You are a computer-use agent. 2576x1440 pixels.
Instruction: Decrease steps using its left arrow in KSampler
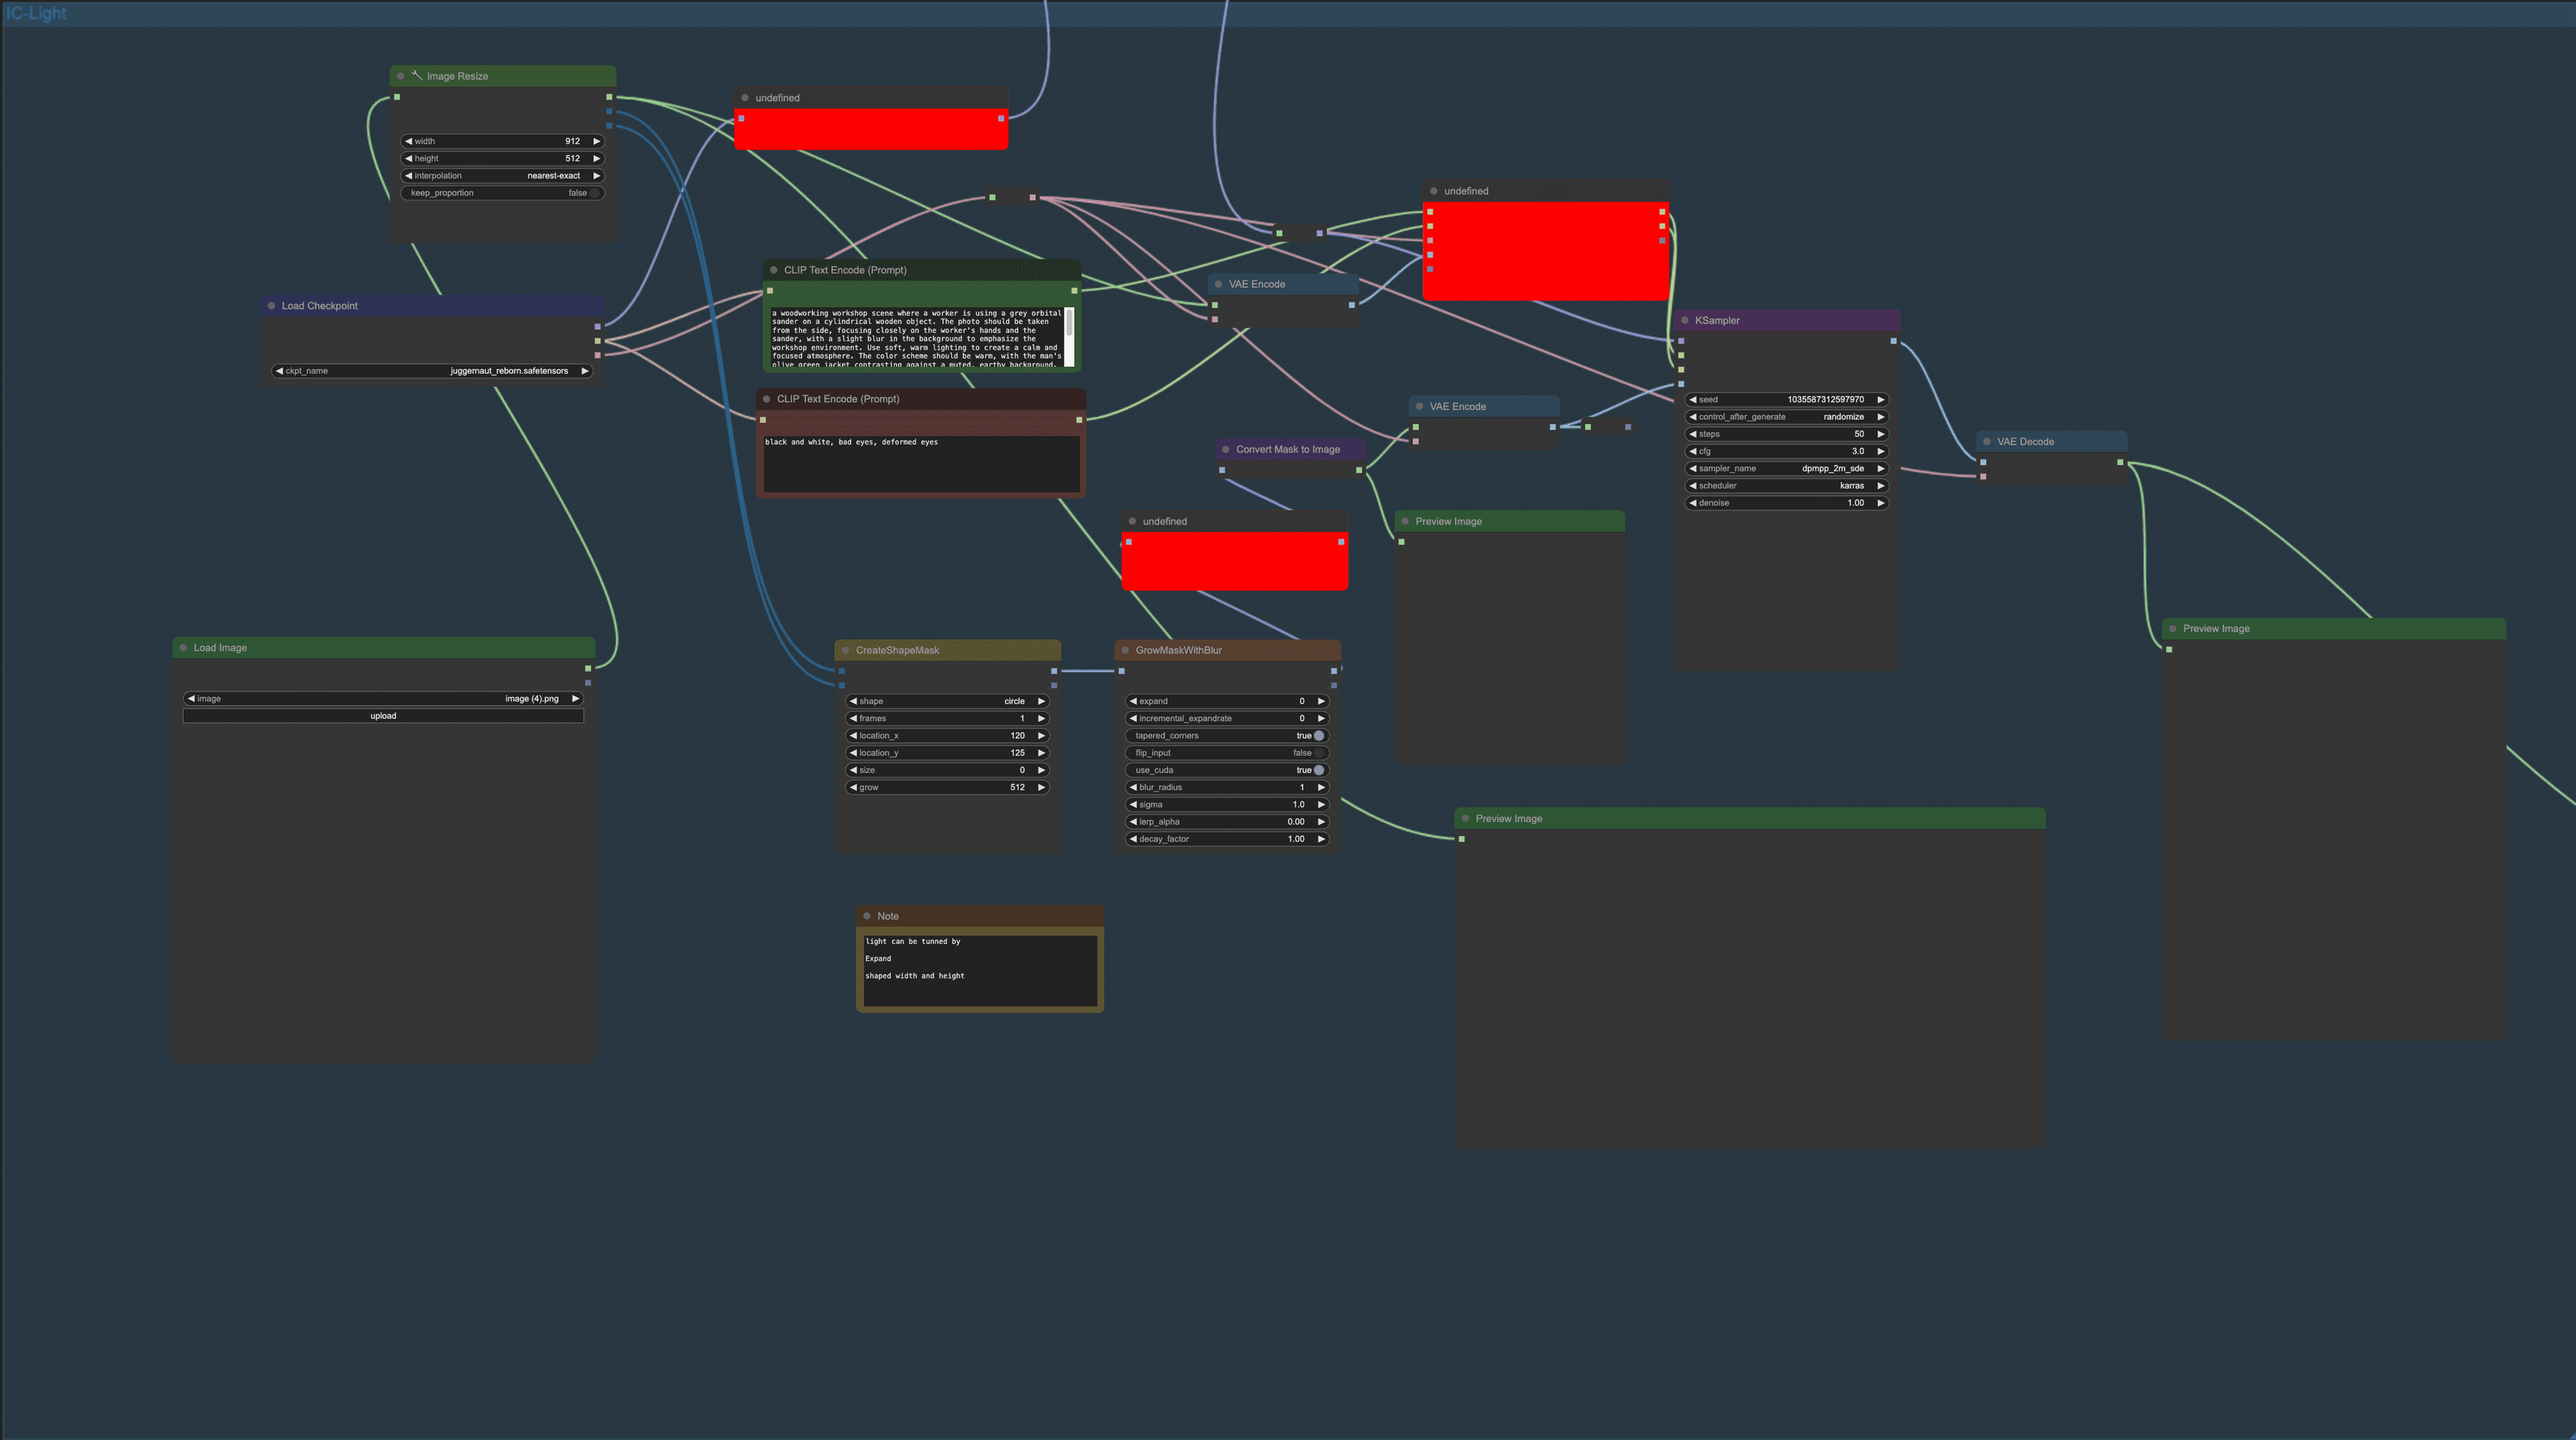(x=1692, y=434)
